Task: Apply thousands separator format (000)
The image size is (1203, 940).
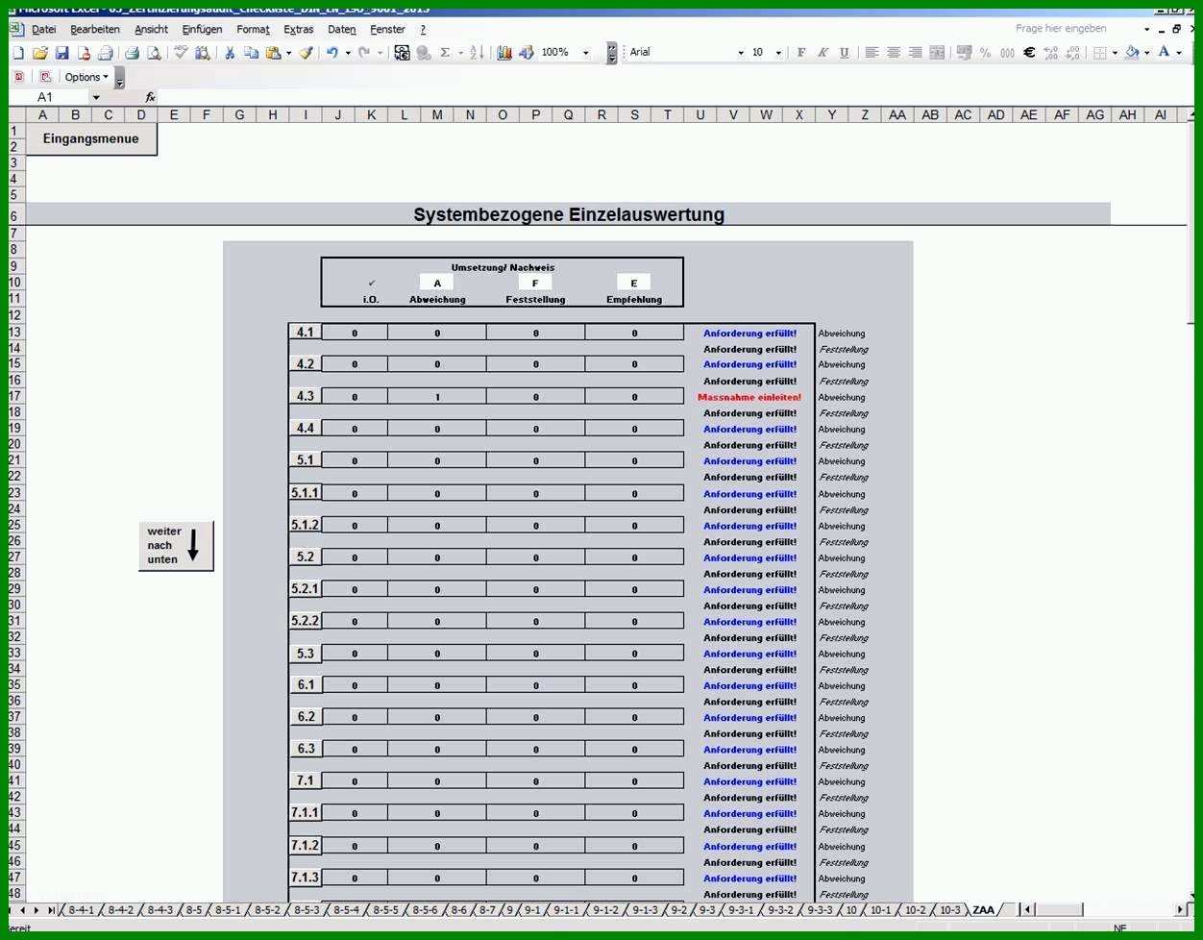Action: (x=1007, y=53)
